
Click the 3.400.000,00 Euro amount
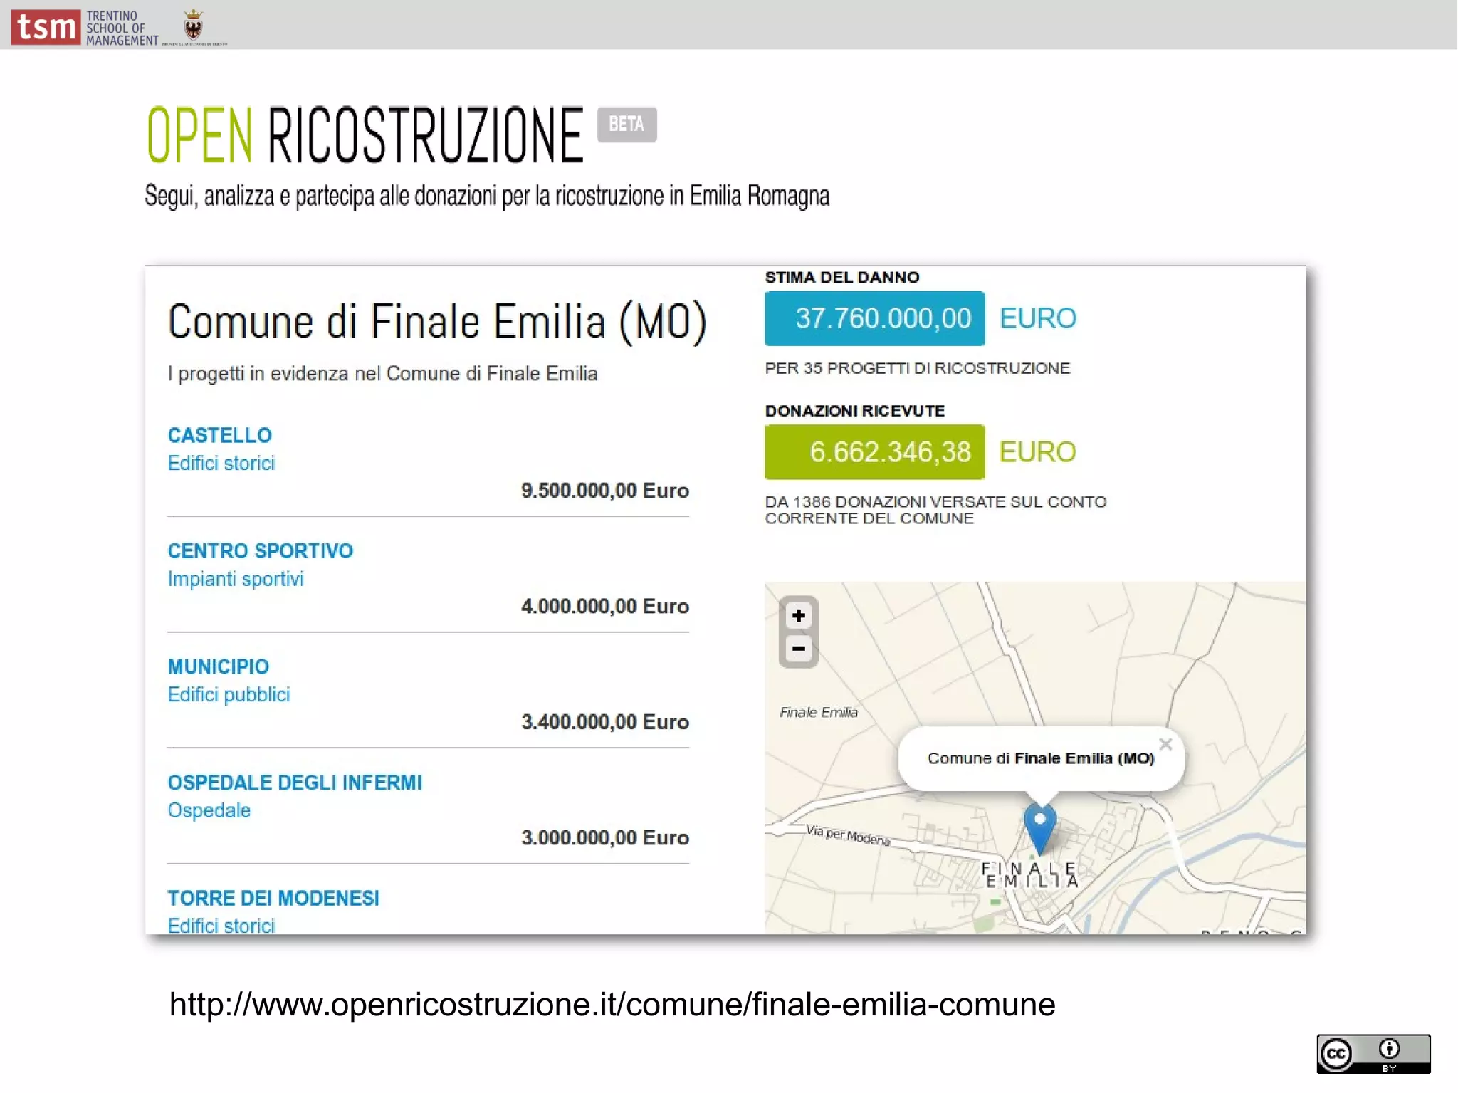pos(605,722)
